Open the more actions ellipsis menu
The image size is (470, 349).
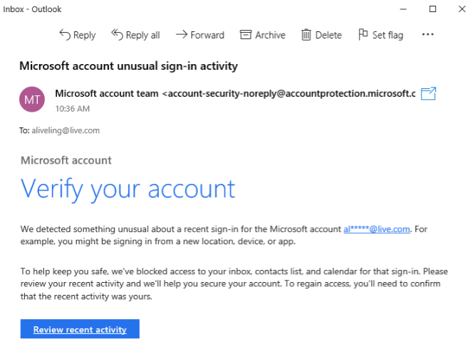[x=427, y=34]
